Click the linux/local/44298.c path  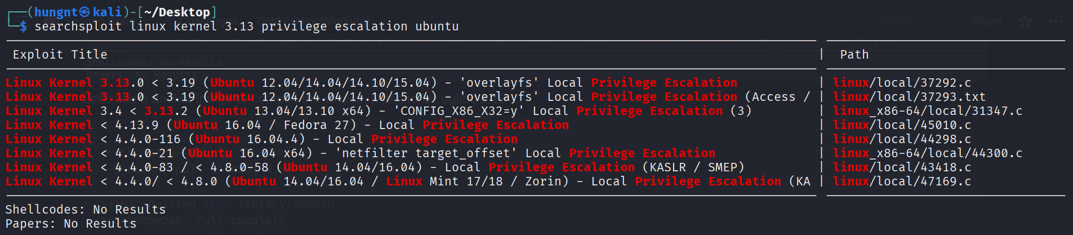pos(902,139)
